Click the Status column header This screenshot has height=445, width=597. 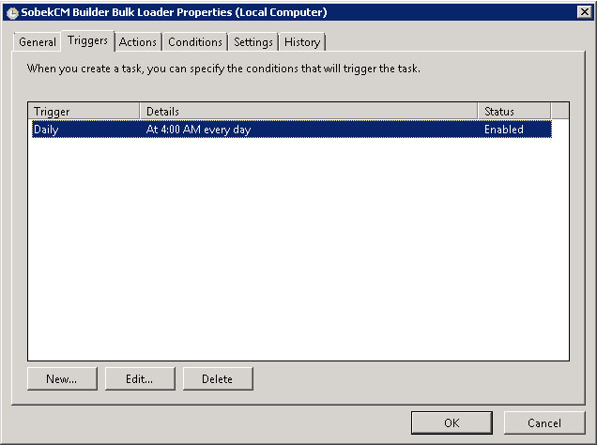514,111
